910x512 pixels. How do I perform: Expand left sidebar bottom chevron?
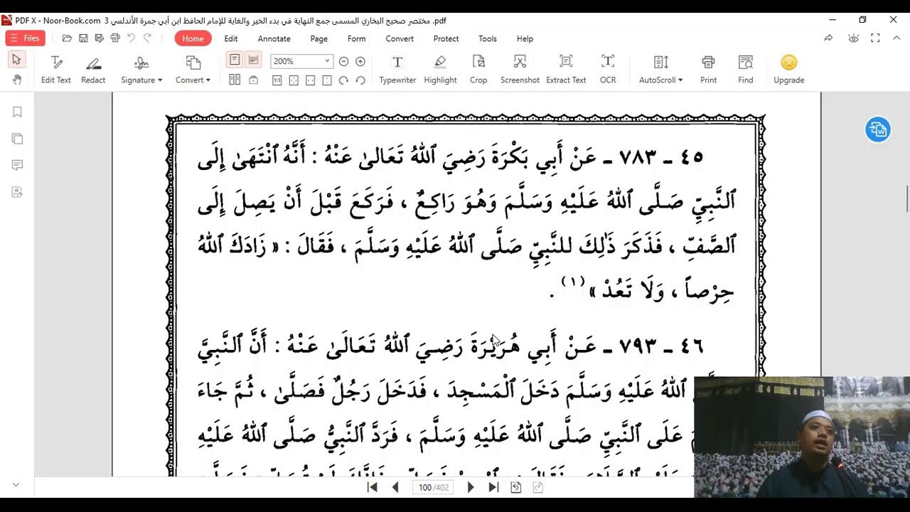[16, 485]
